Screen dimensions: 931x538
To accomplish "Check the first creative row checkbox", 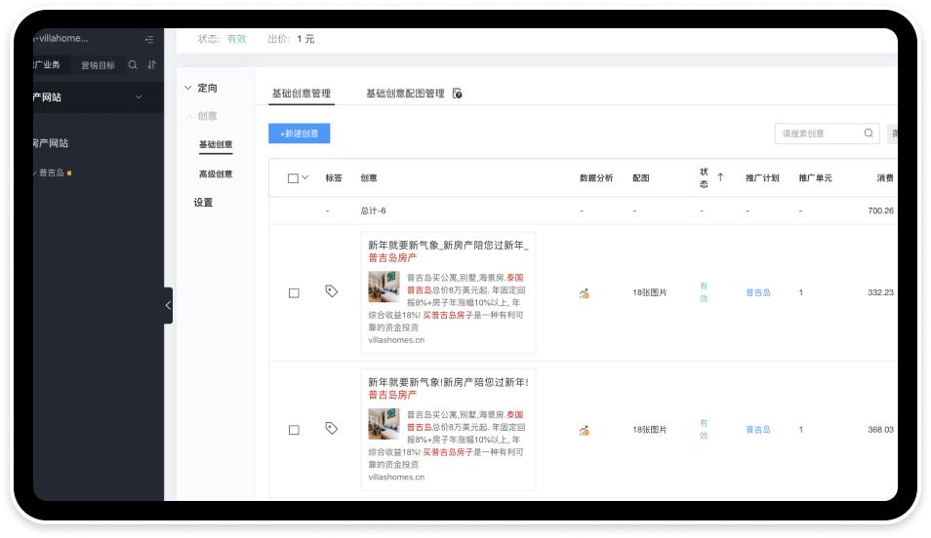I will tap(294, 293).
